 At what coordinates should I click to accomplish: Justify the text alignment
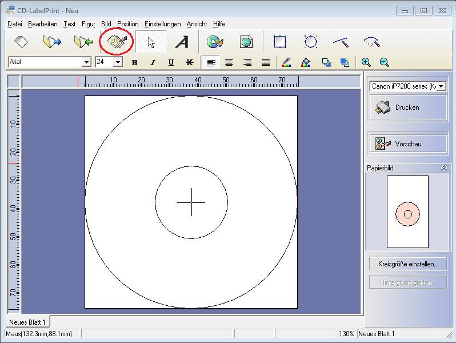pos(266,62)
